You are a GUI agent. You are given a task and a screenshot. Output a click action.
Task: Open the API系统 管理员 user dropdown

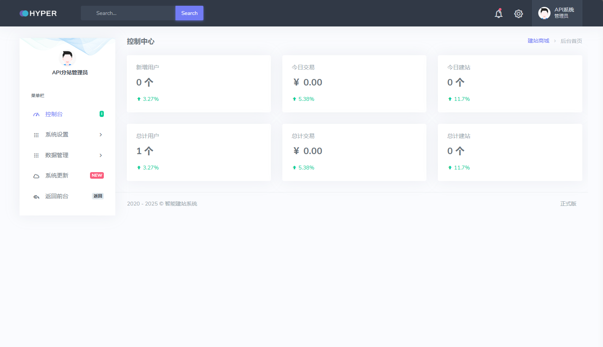(557, 13)
